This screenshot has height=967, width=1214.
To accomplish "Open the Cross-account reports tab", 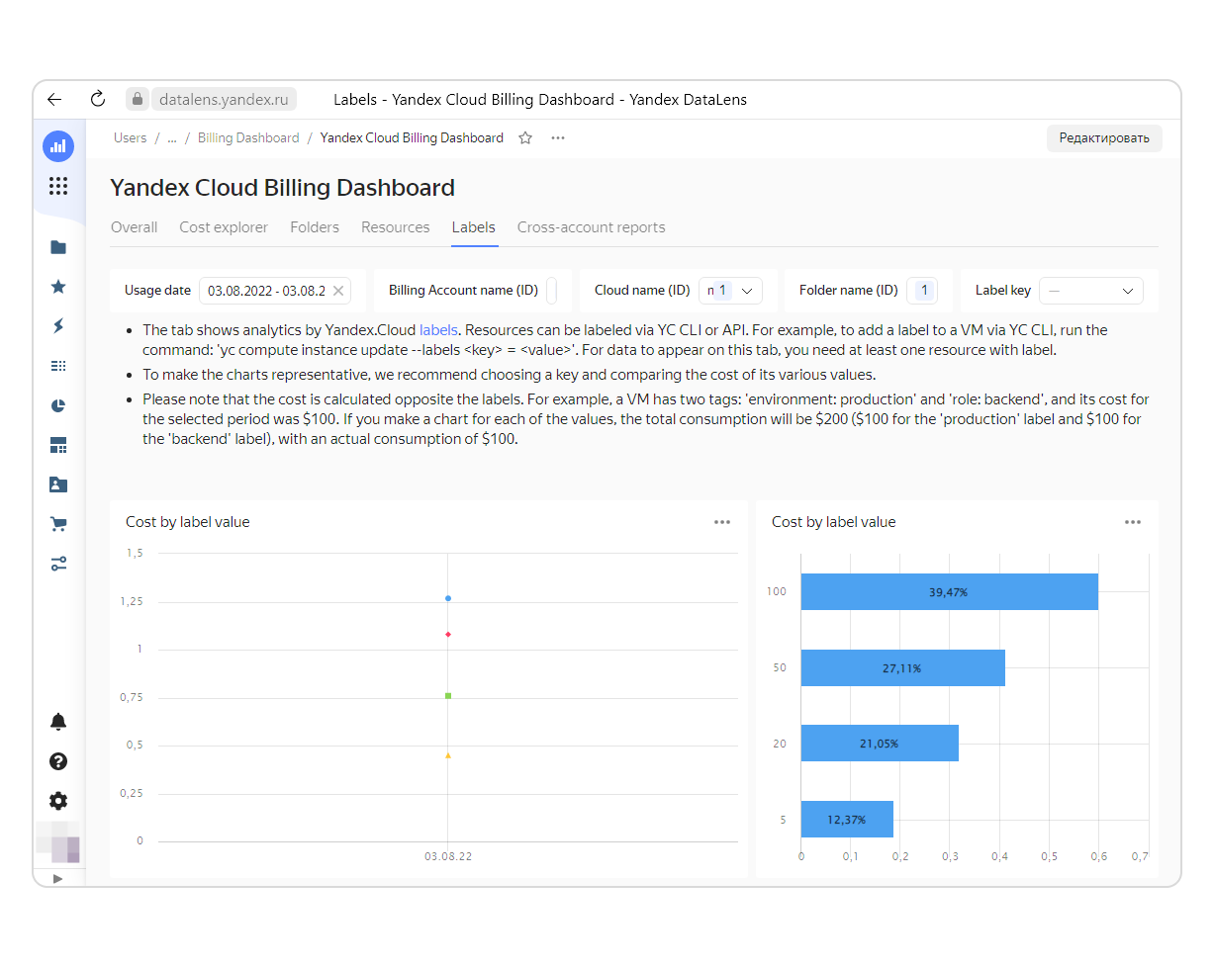I will [591, 227].
